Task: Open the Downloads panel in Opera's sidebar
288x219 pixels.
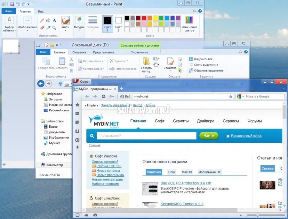Action: (77, 131)
